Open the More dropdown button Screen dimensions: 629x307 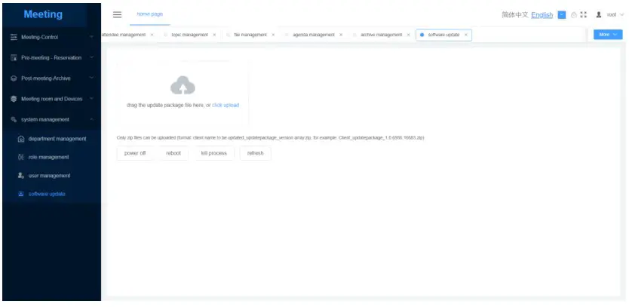click(x=608, y=35)
